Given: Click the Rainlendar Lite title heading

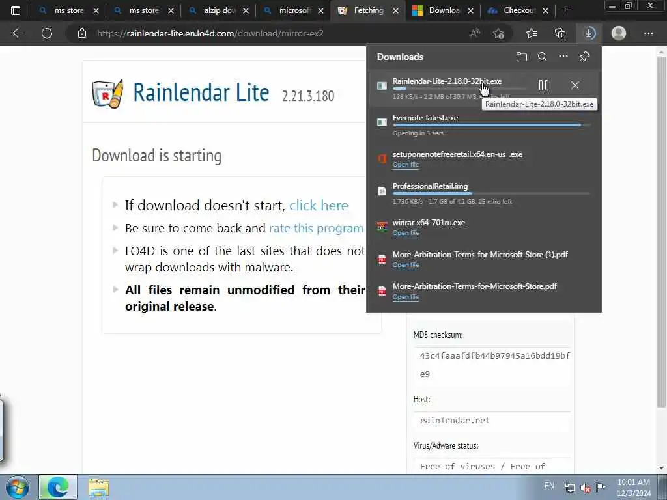Looking at the screenshot, I should [x=201, y=92].
